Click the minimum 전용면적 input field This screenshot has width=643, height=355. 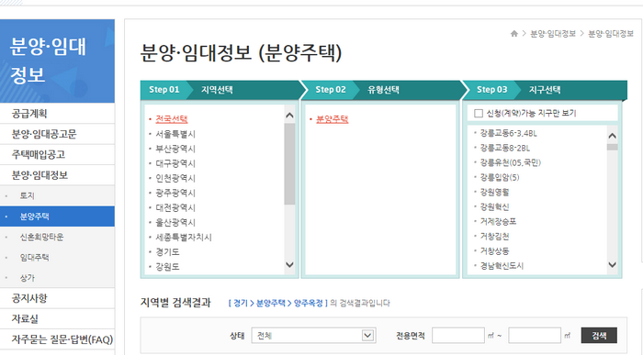[x=458, y=336]
